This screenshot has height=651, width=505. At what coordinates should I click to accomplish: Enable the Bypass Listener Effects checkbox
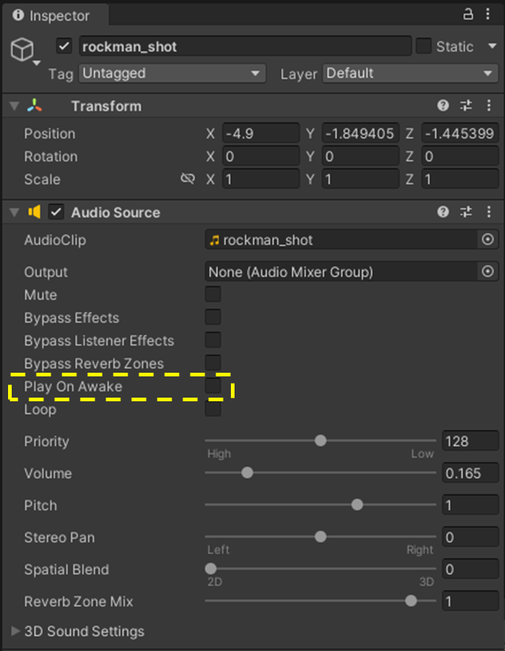click(213, 340)
